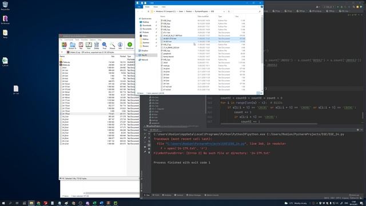The image size is (366, 206).
Task: Switch to the Explorer Home ribbon tab
Action: [x=148, y=7]
